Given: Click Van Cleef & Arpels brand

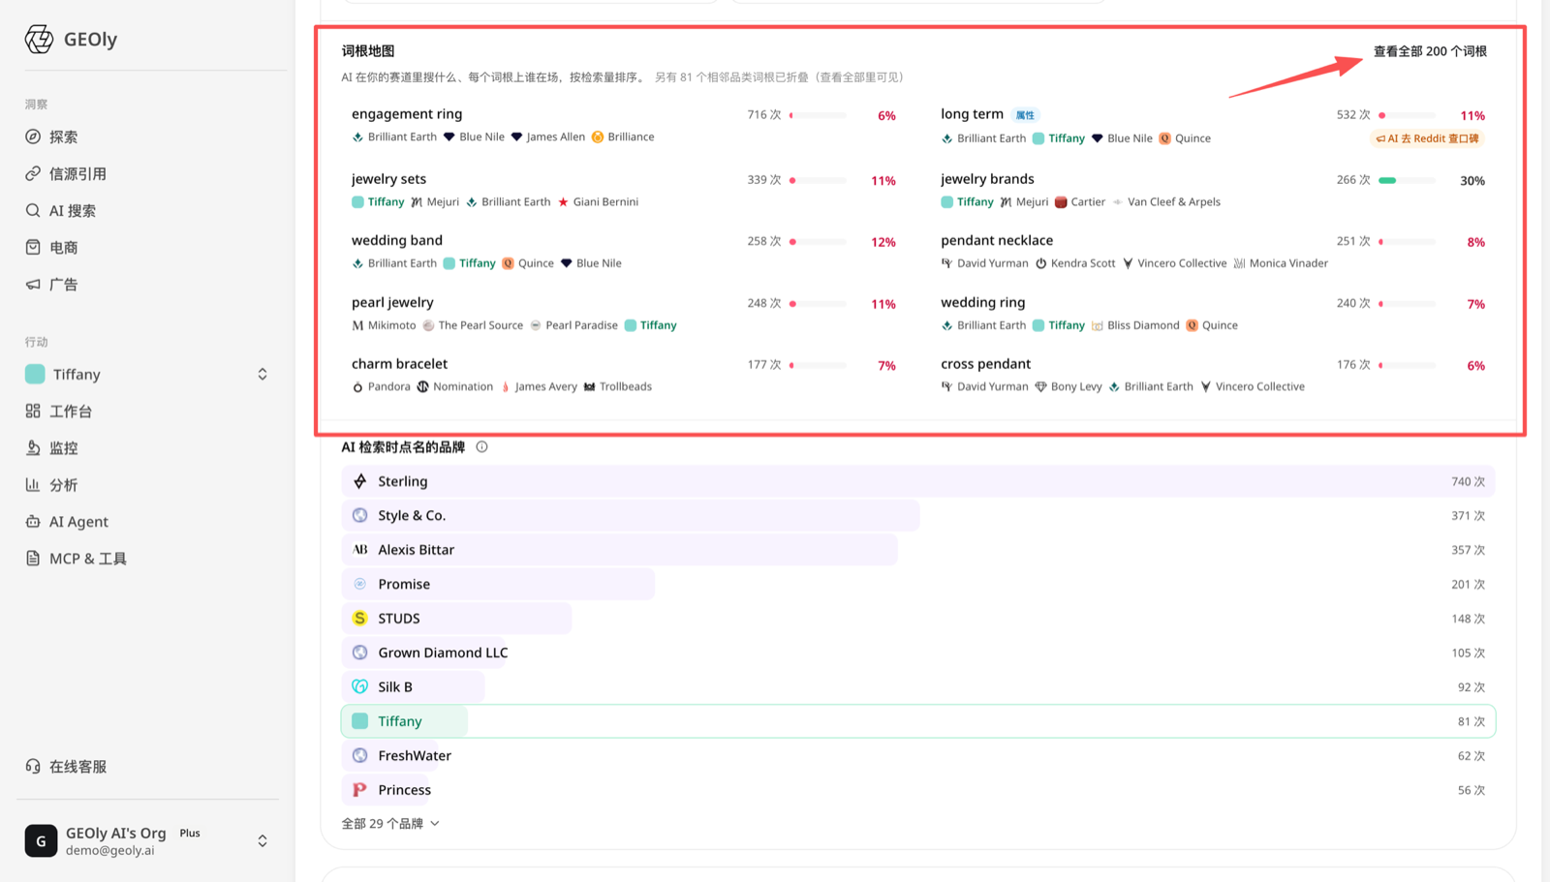Looking at the screenshot, I should pyautogui.click(x=1166, y=202).
